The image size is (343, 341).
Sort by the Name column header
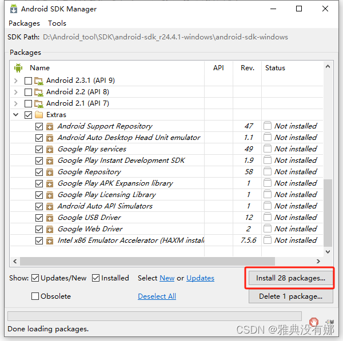click(x=39, y=68)
